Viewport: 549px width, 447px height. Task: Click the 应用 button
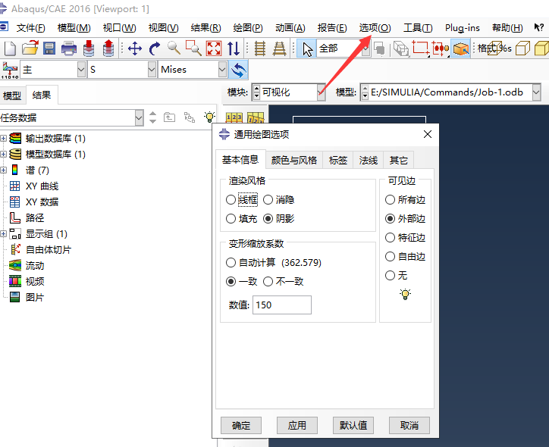click(297, 425)
